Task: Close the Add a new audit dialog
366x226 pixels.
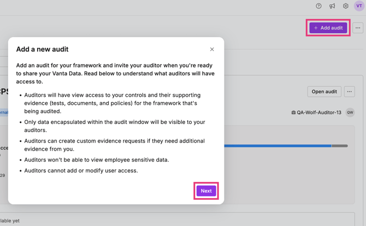Action: tap(212, 49)
